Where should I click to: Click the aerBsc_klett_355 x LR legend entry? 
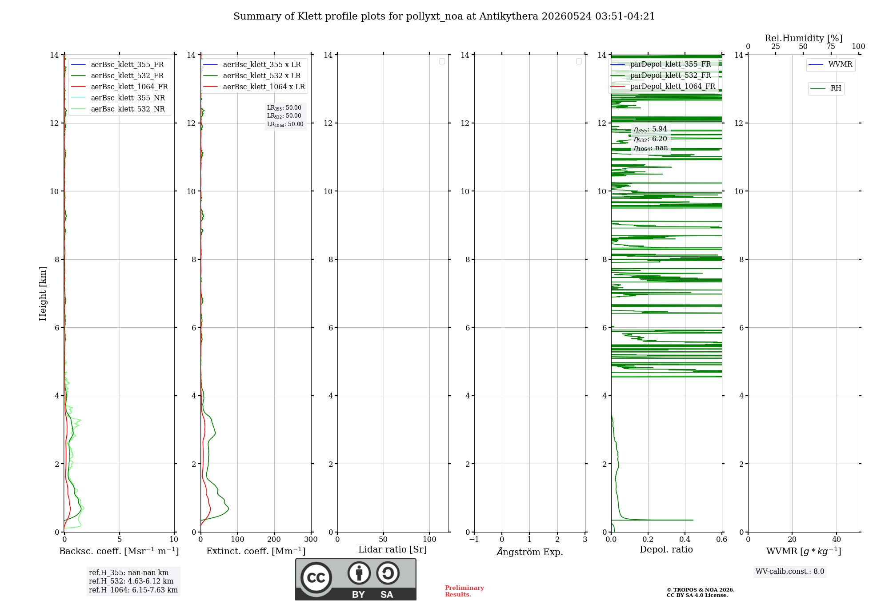tap(252, 64)
